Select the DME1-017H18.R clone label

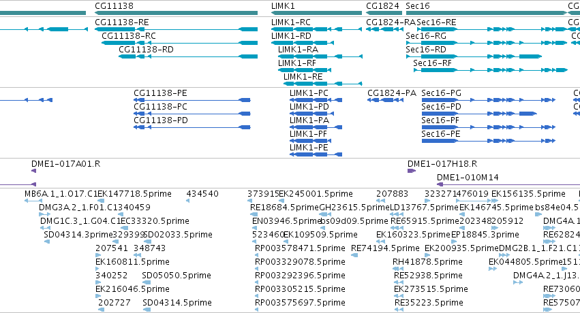coord(442,164)
